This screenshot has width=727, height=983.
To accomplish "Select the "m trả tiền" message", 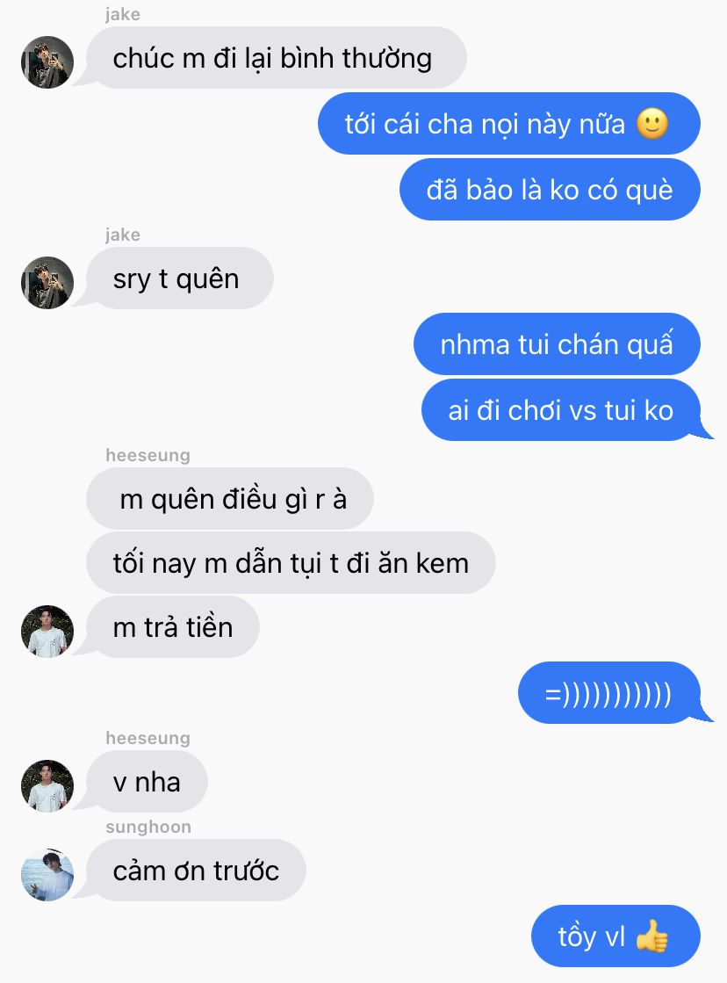I will (172, 627).
